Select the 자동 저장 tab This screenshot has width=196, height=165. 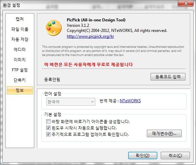(x=20, y=39)
